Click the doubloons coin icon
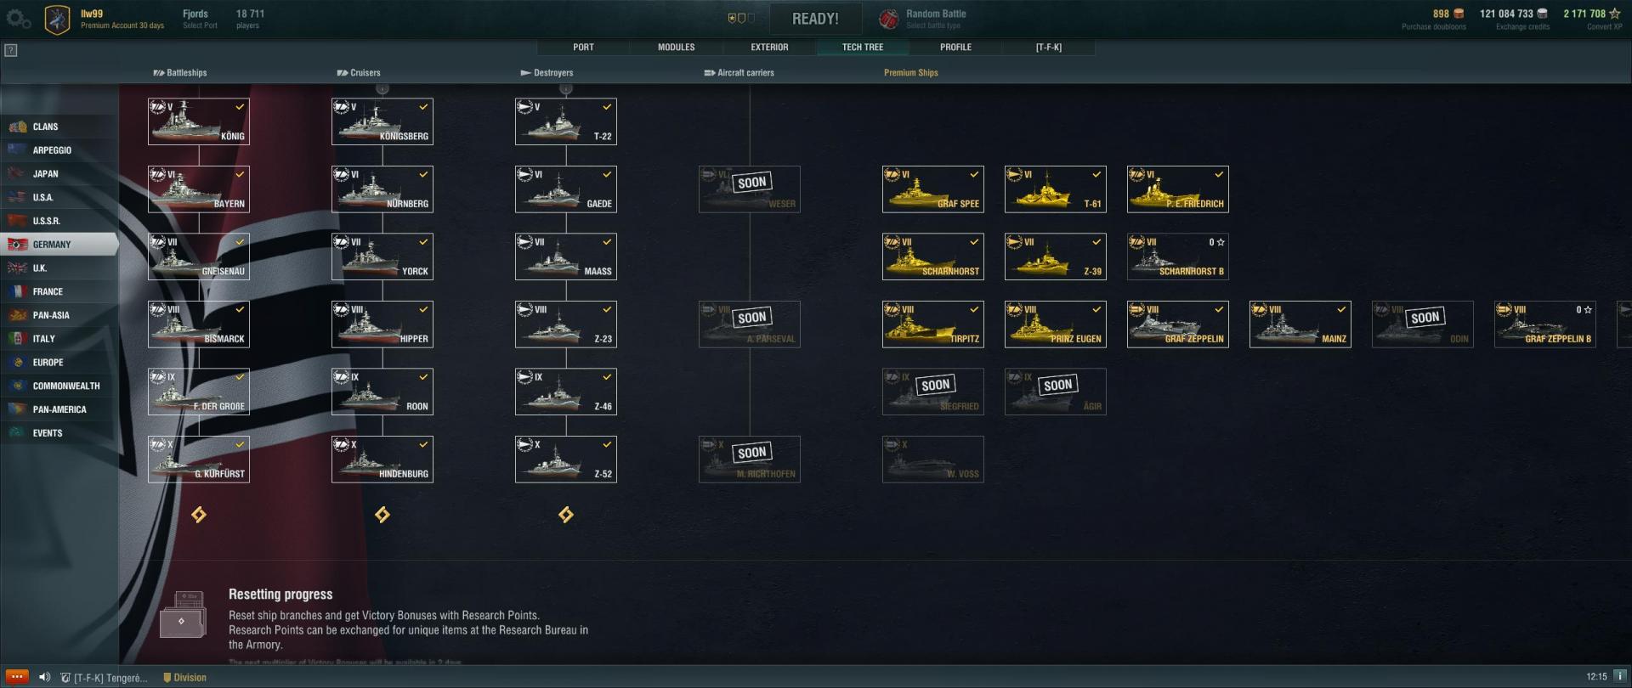This screenshot has width=1632, height=688. (1459, 14)
